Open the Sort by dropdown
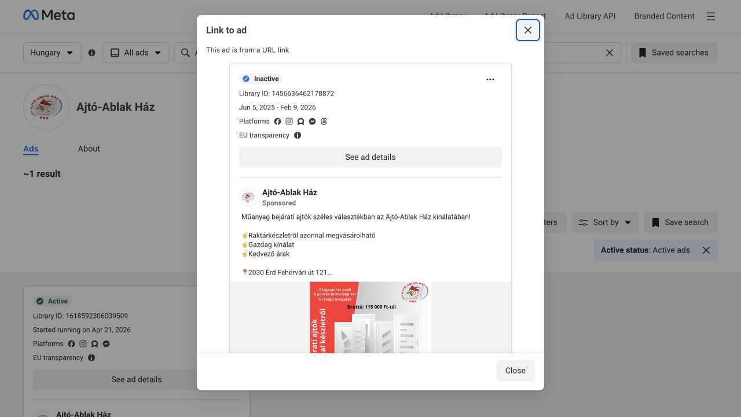Viewport: 741px width, 417px height. [605, 222]
